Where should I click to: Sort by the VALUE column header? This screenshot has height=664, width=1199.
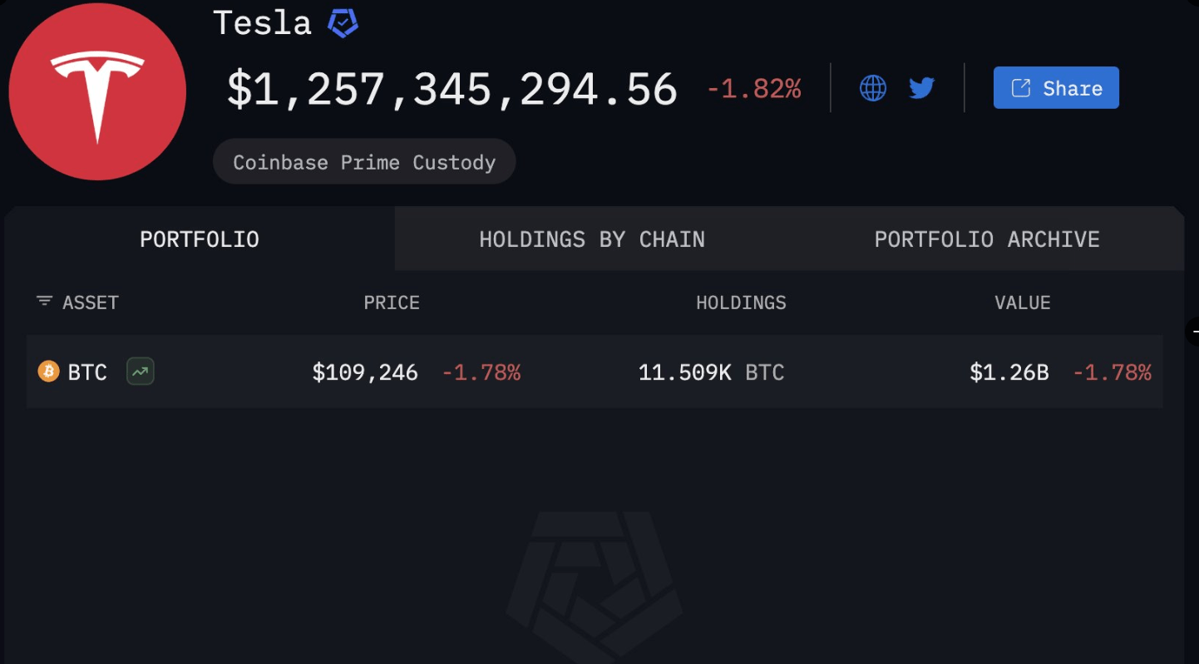point(1023,302)
